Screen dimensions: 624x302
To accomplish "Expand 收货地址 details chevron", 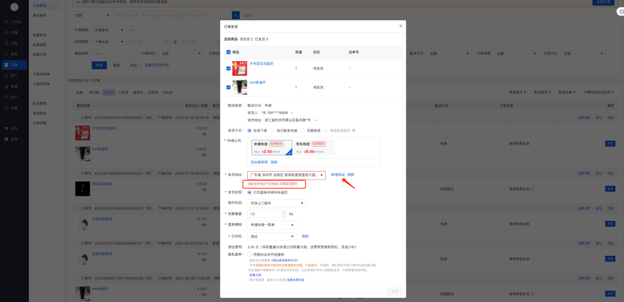I will [x=315, y=120].
